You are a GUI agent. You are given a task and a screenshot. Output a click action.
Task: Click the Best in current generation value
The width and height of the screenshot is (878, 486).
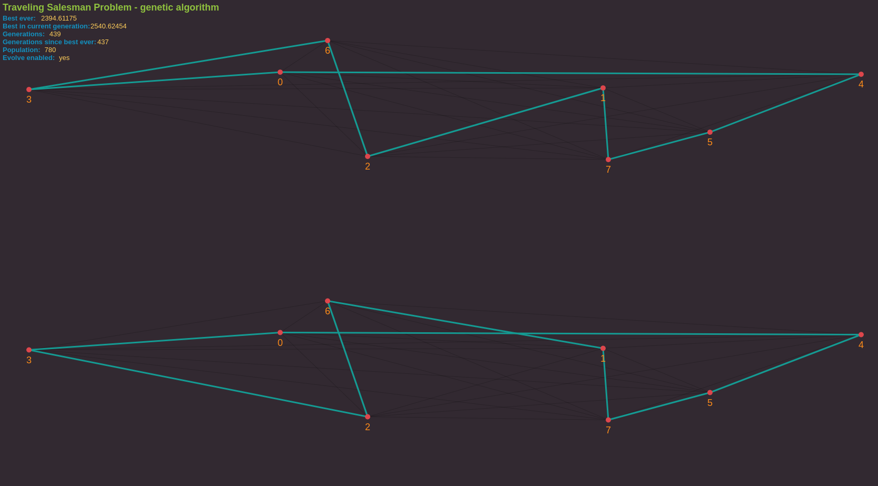tap(108, 26)
